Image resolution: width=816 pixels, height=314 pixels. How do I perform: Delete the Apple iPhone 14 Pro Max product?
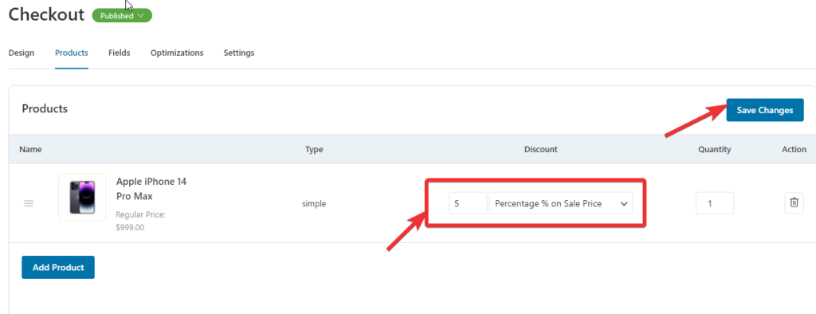[x=794, y=202]
